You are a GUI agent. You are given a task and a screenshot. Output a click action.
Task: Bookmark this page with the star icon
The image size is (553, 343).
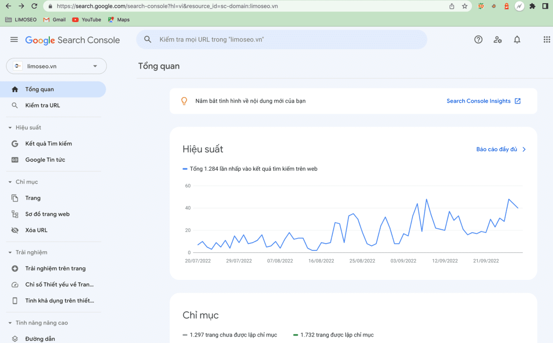(x=465, y=6)
